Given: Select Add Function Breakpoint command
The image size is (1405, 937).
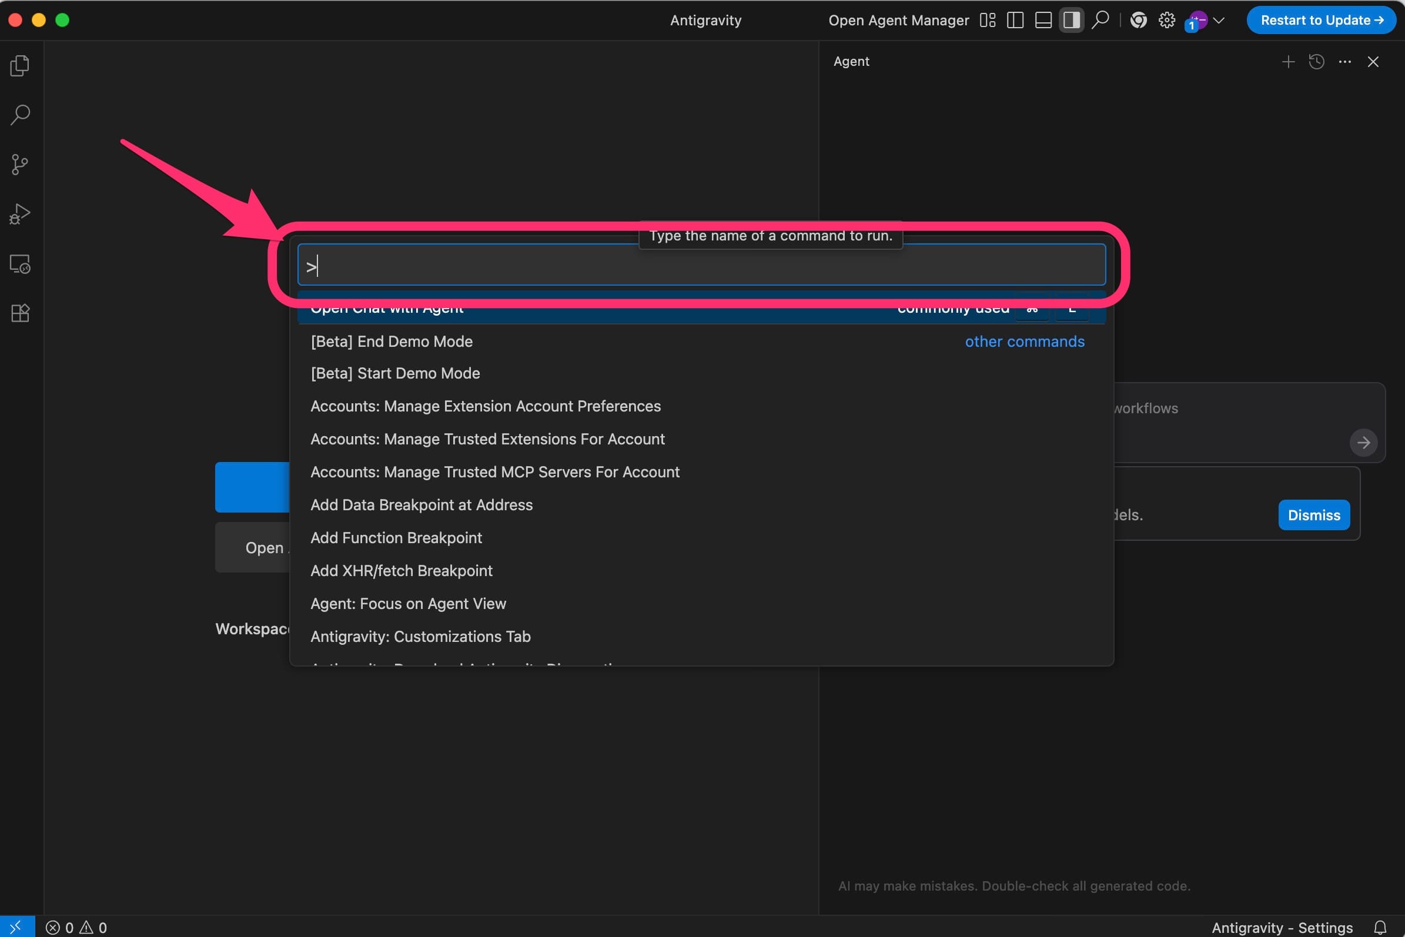Looking at the screenshot, I should tap(396, 538).
